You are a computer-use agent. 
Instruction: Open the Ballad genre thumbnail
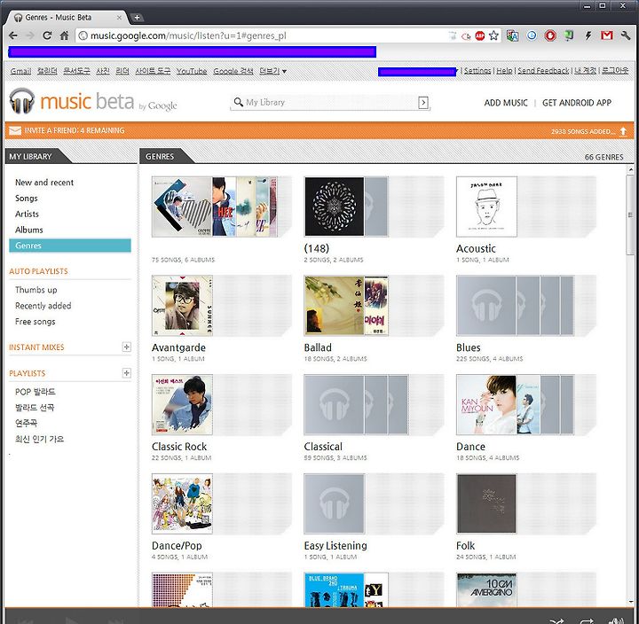[x=346, y=306]
